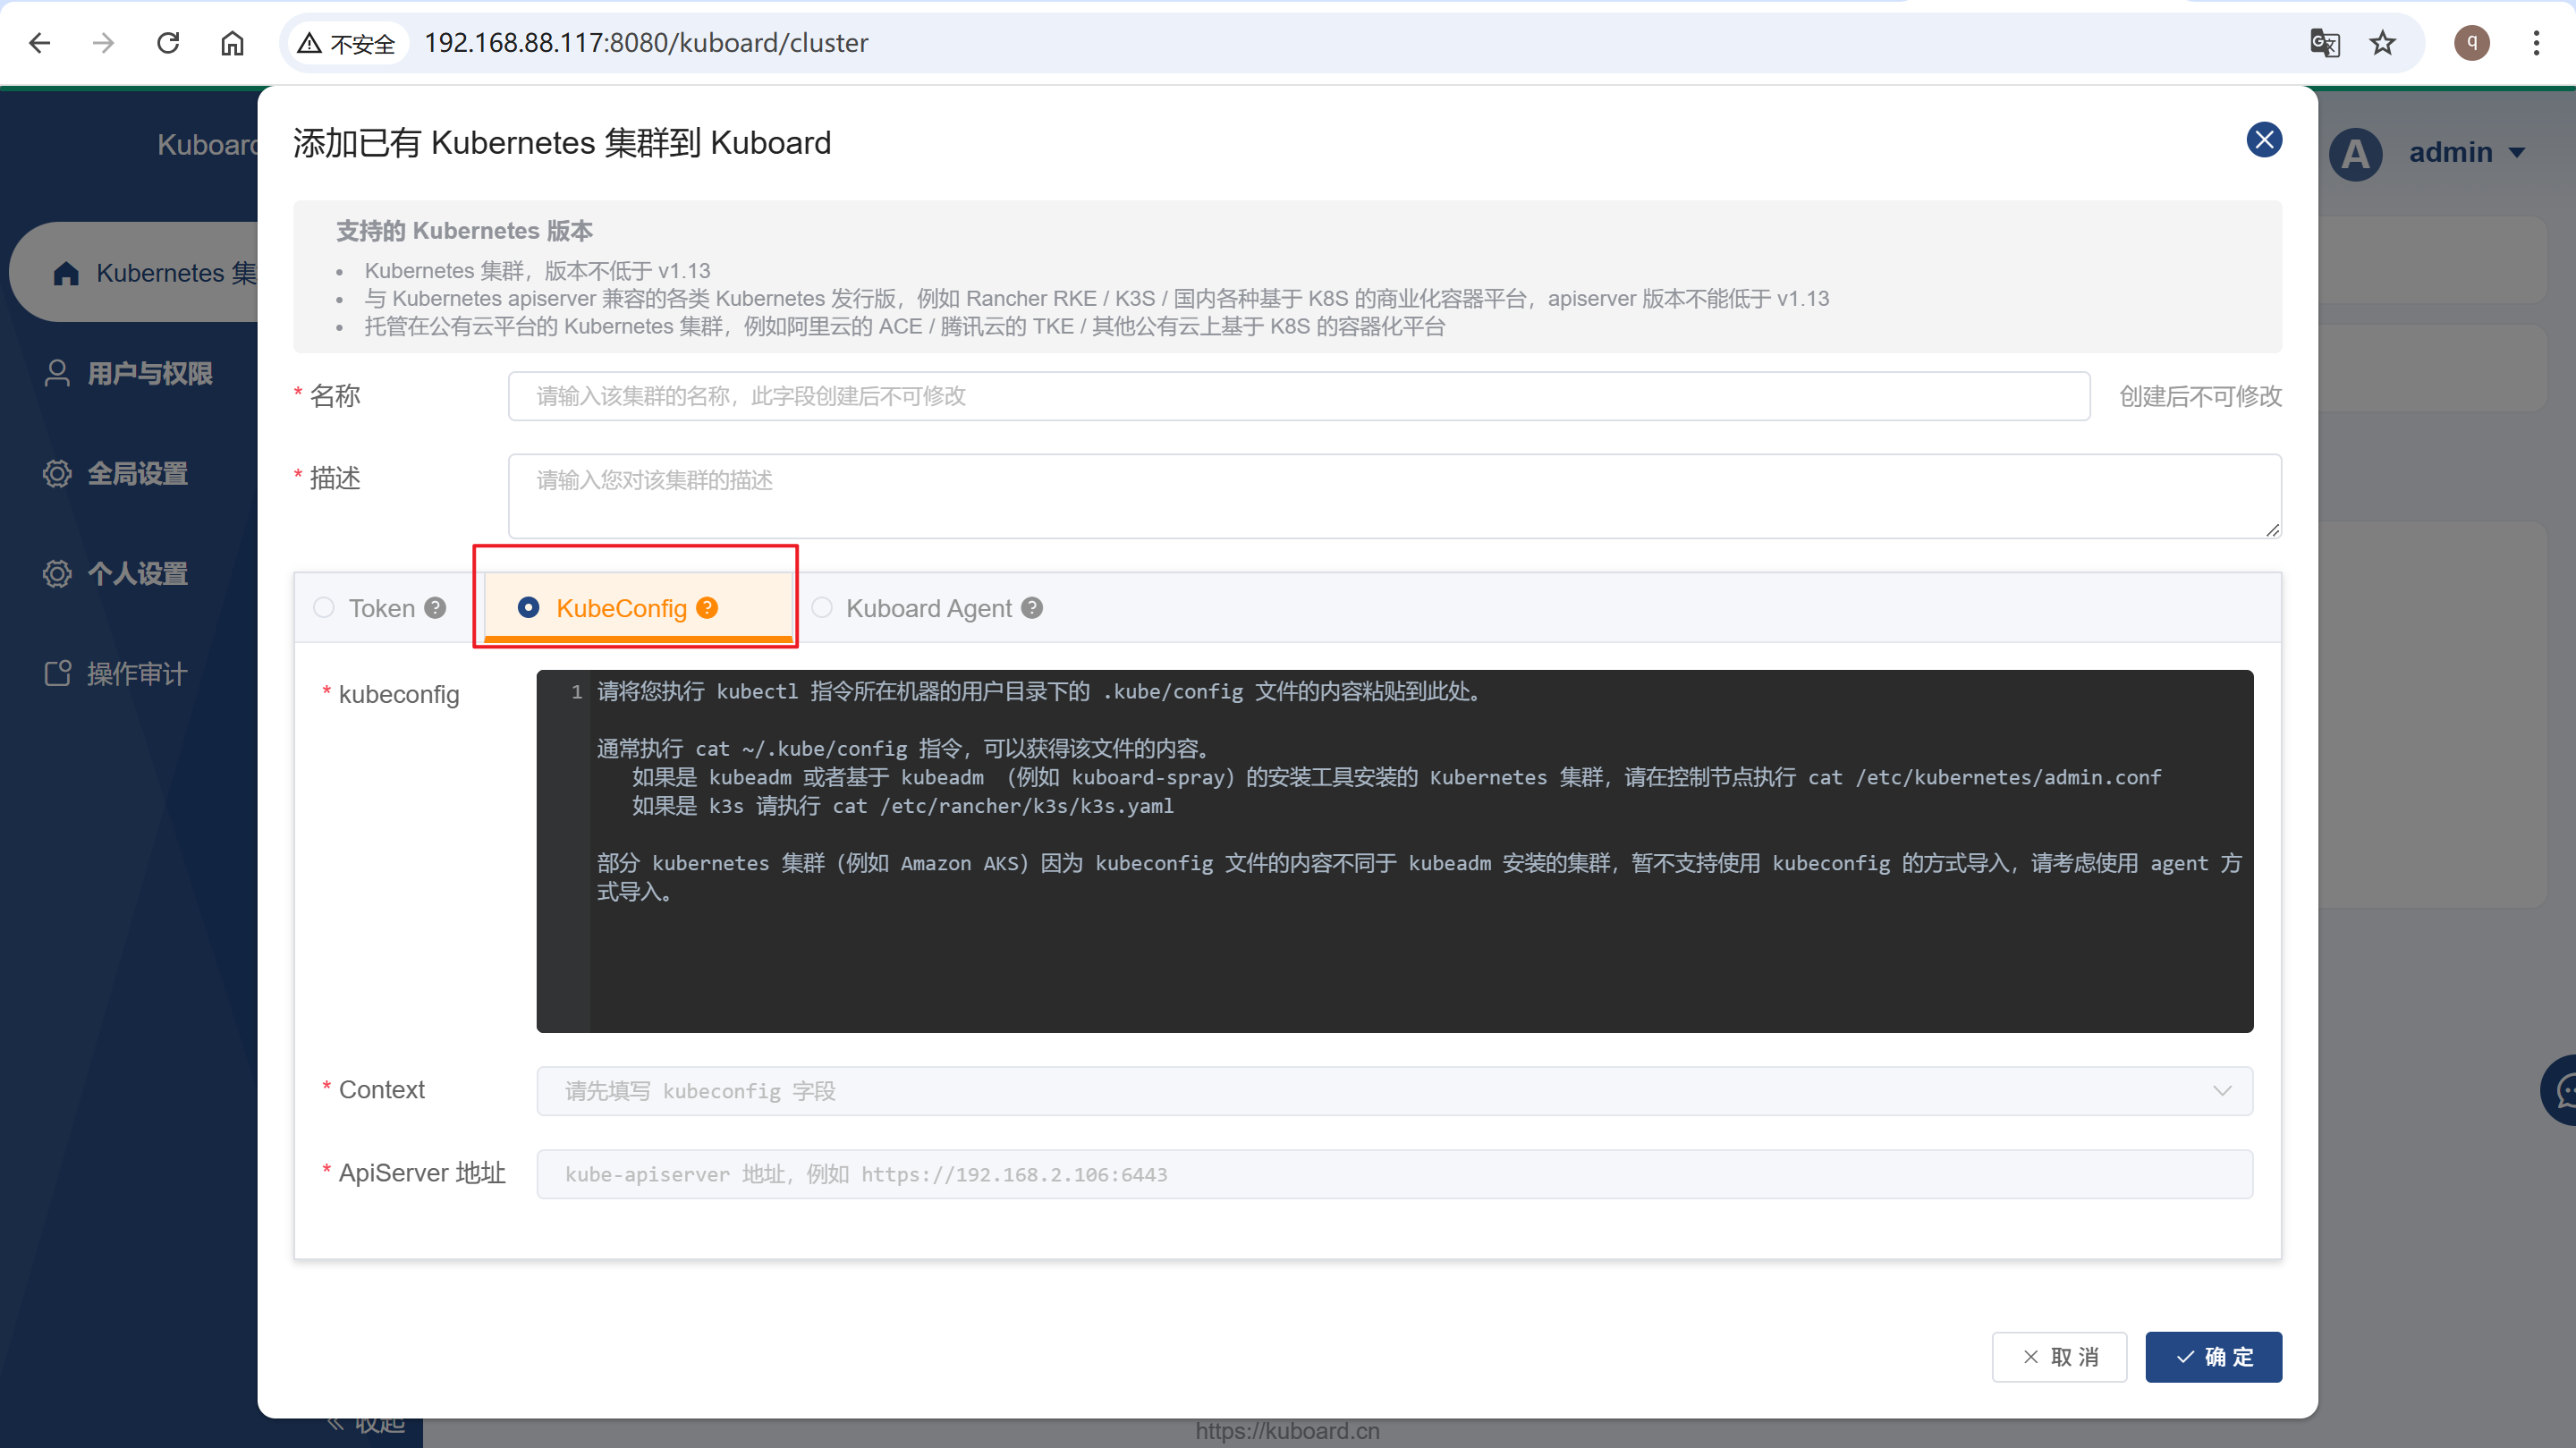The height and width of the screenshot is (1448, 2576).
Task: Click the browser address bar URL
Action: tap(646, 43)
